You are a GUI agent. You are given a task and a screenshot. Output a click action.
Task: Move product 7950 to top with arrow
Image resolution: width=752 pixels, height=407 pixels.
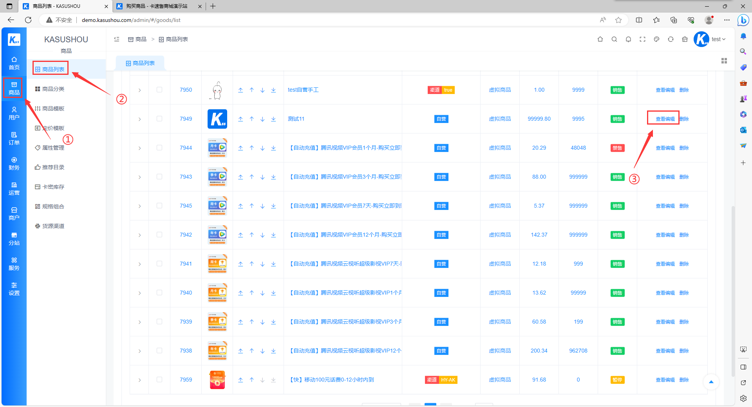[240, 90]
